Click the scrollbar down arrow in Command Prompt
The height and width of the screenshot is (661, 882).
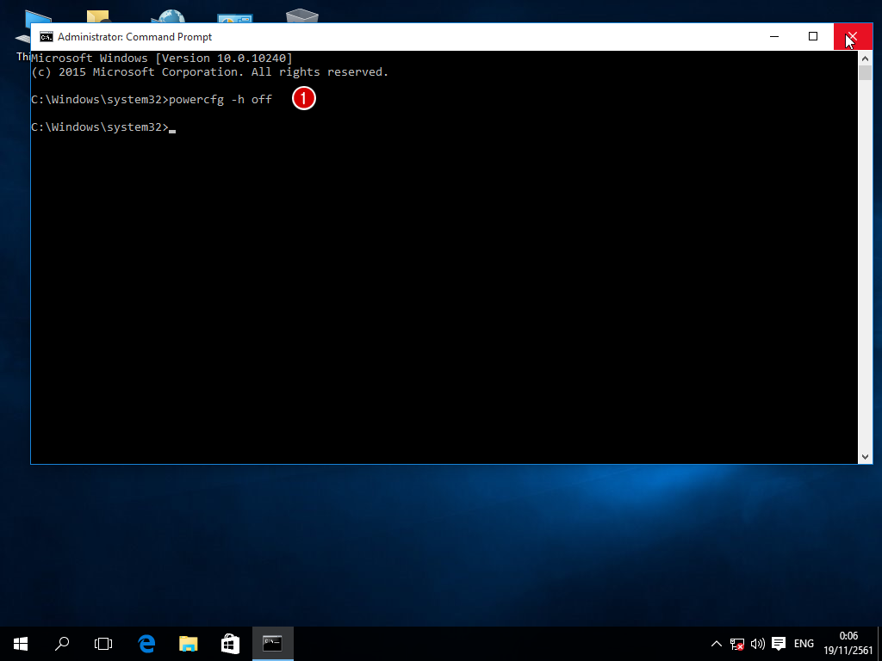click(x=866, y=457)
